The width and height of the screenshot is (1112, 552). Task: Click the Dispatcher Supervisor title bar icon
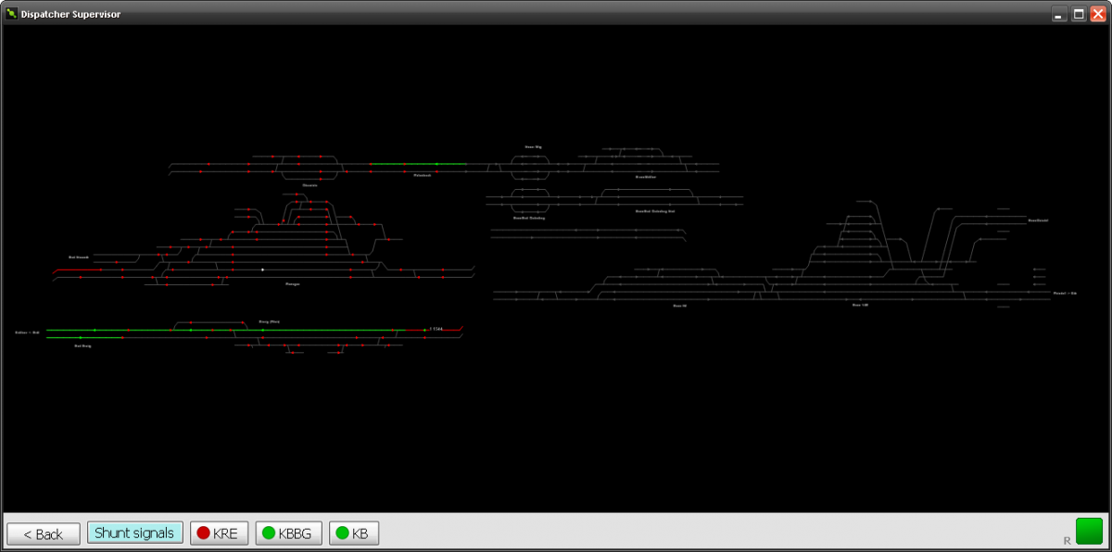(10, 14)
